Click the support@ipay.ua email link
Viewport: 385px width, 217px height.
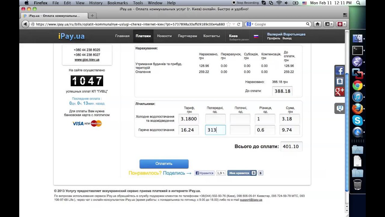251,200
